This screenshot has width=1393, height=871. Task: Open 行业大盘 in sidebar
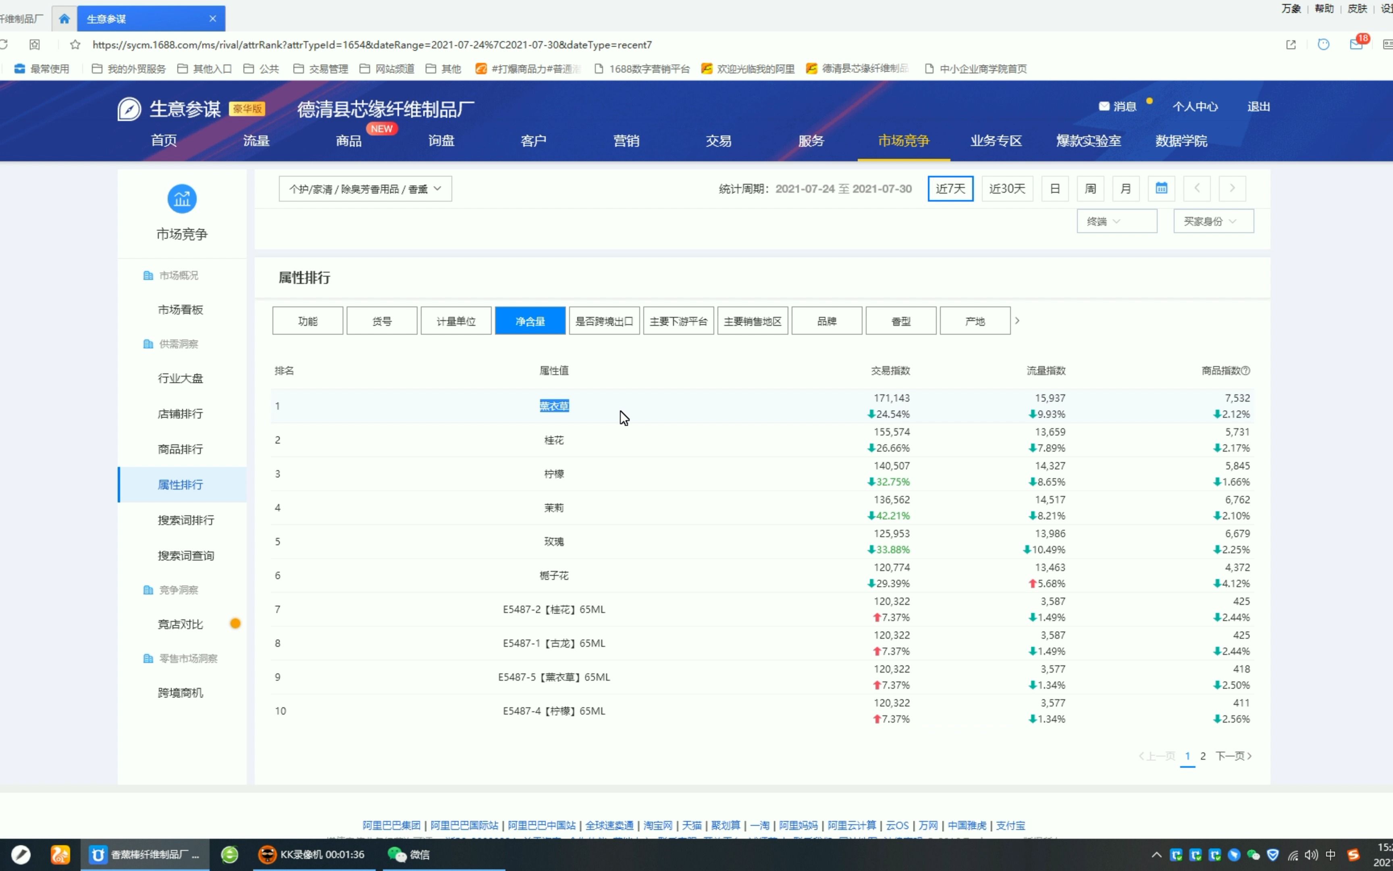181,379
